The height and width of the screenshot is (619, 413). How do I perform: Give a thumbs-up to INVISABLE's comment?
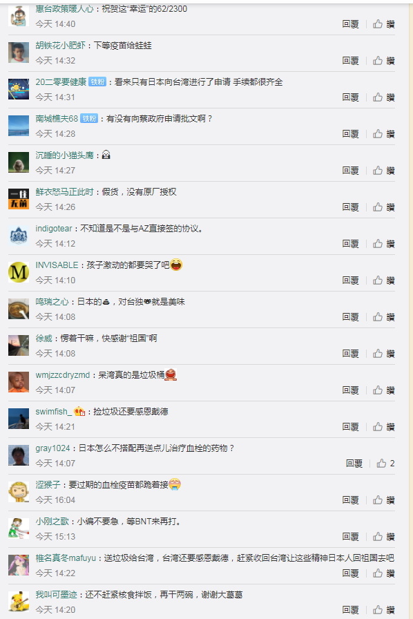click(x=383, y=280)
